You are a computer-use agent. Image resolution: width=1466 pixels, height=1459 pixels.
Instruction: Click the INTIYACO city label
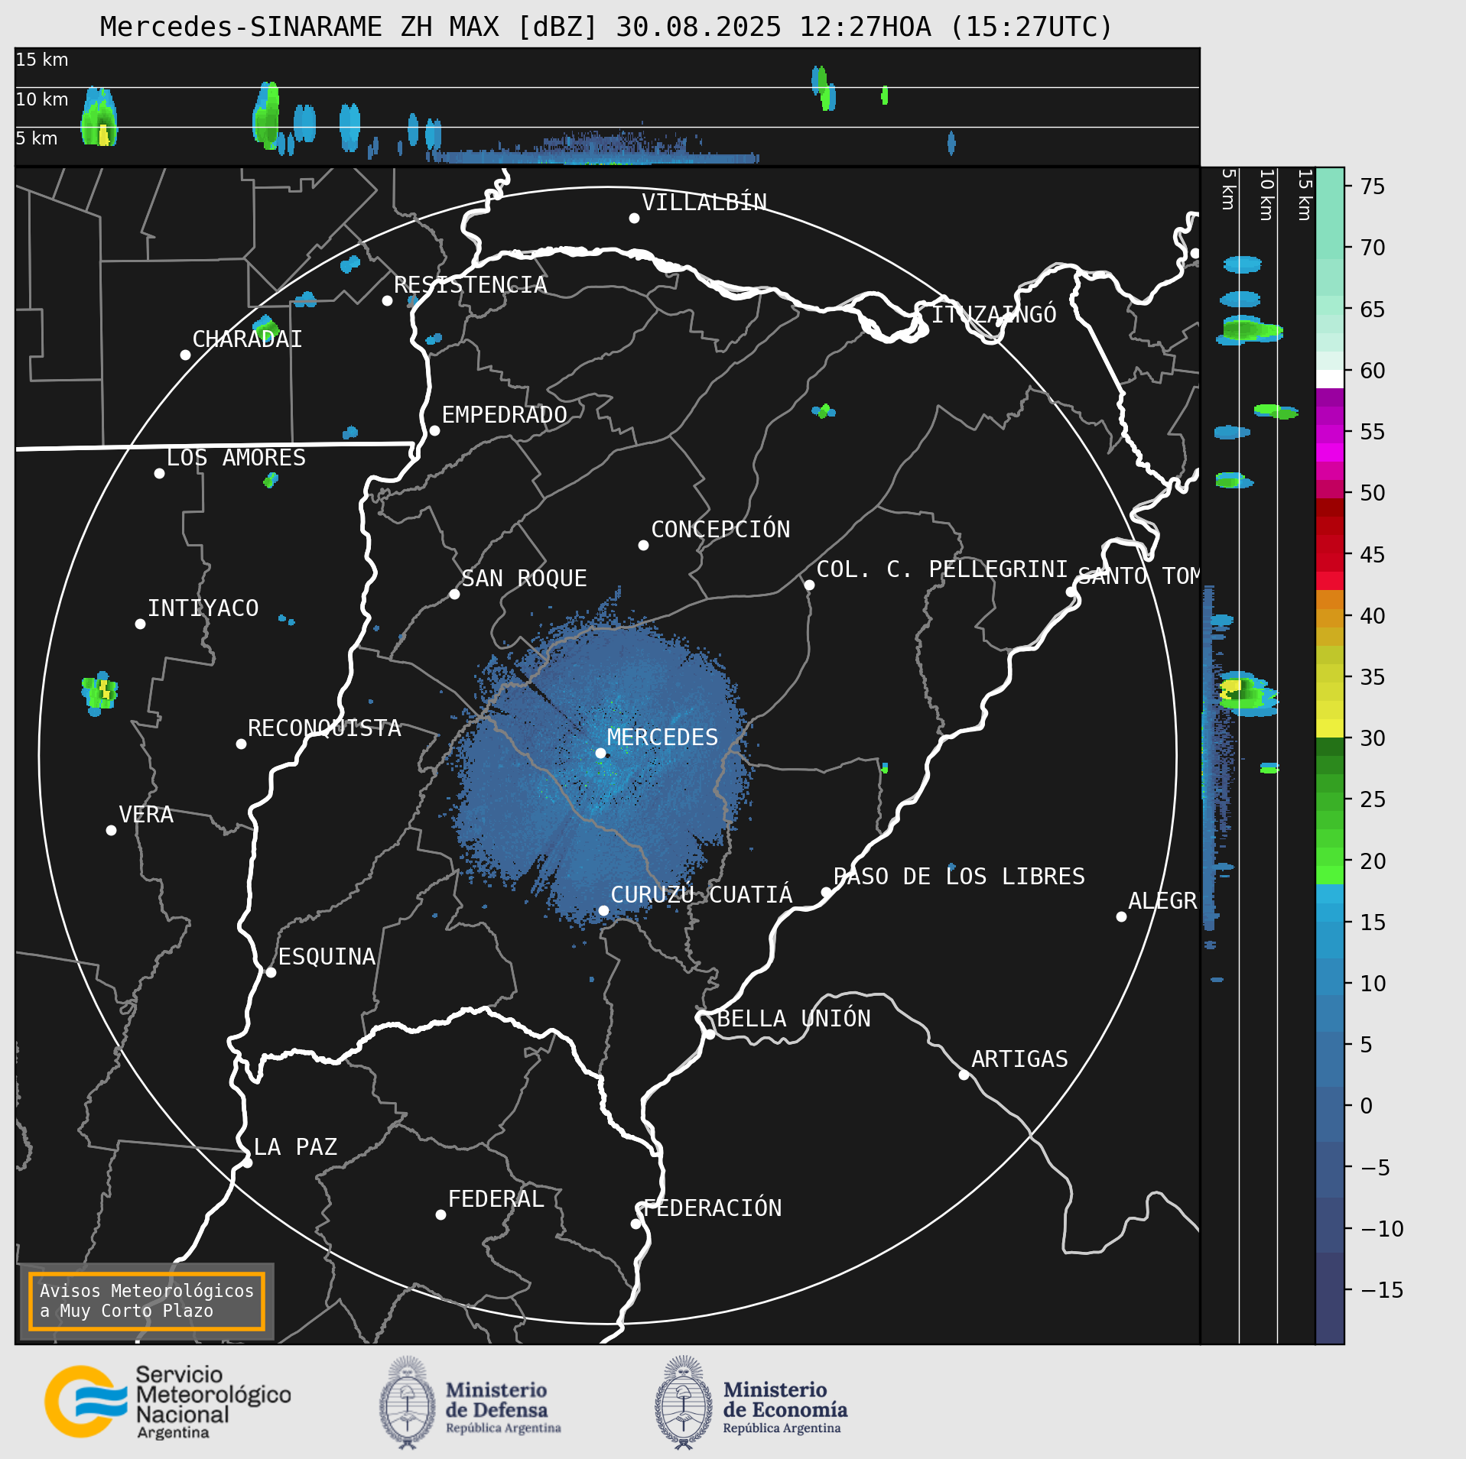tap(203, 608)
